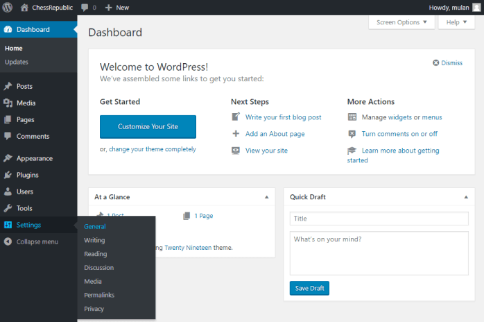This screenshot has height=322, width=484.
Task: Open the comments bubble icon in admin bar
Action: pos(85,8)
